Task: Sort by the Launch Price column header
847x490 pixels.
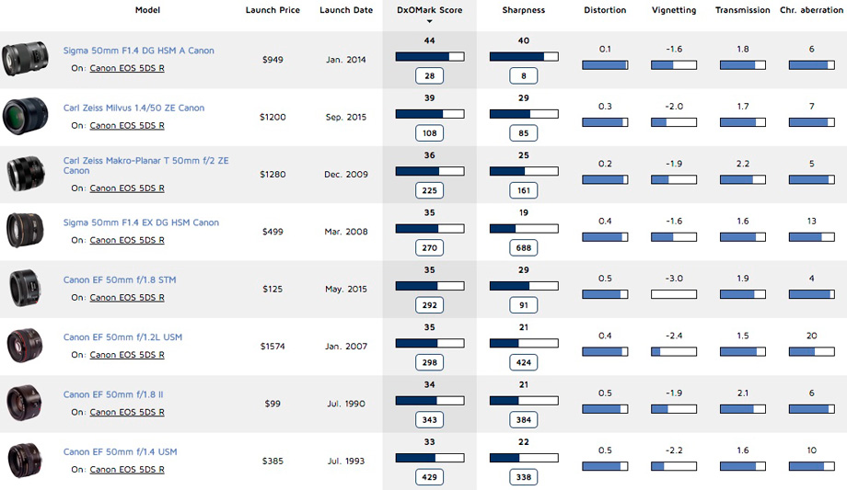Action: click(x=273, y=10)
